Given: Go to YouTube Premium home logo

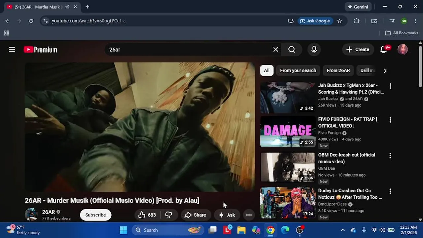Looking at the screenshot, I should coord(41,50).
